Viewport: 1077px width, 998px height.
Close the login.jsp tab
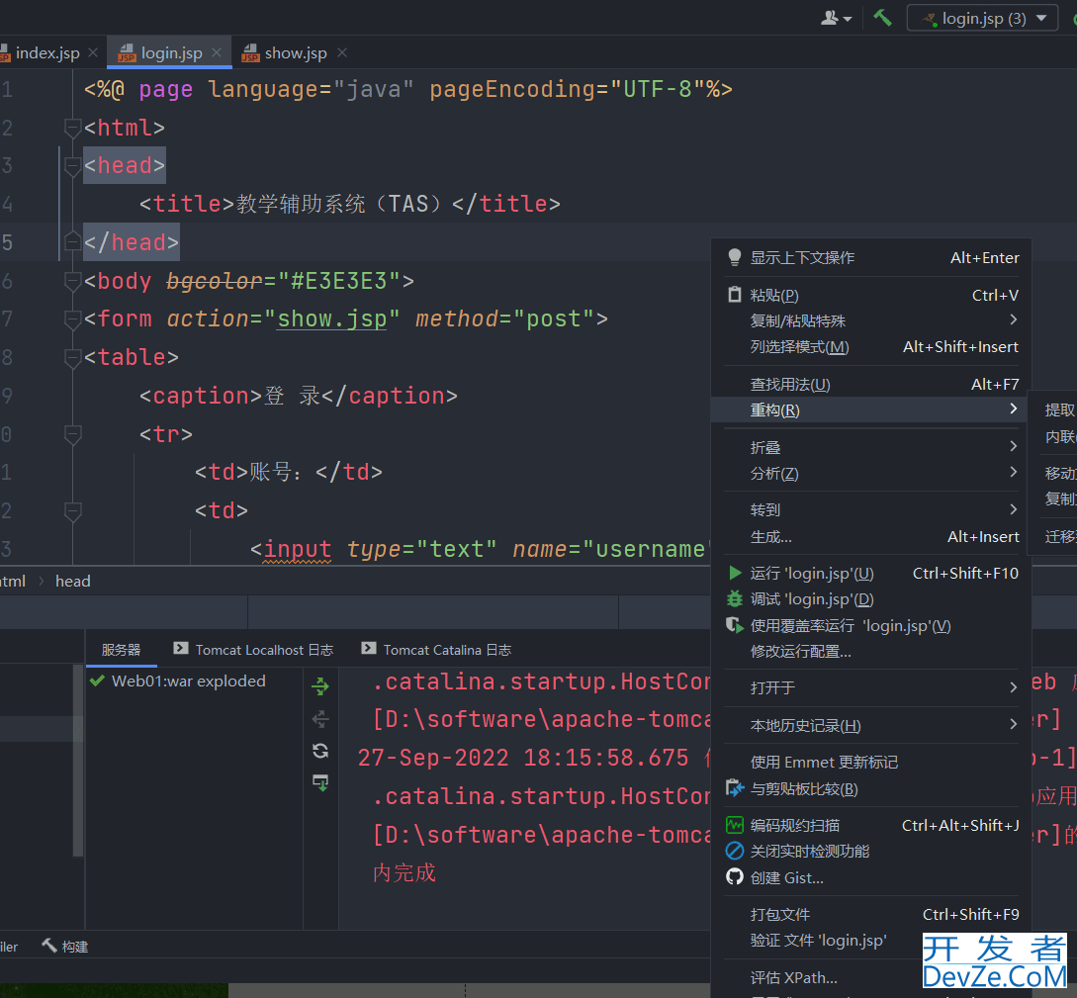click(x=217, y=52)
